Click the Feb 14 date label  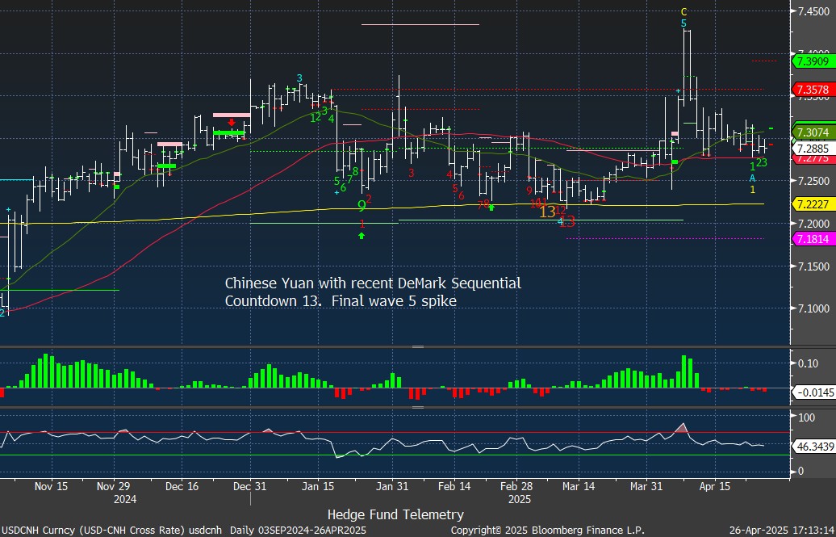(x=455, y=486)
